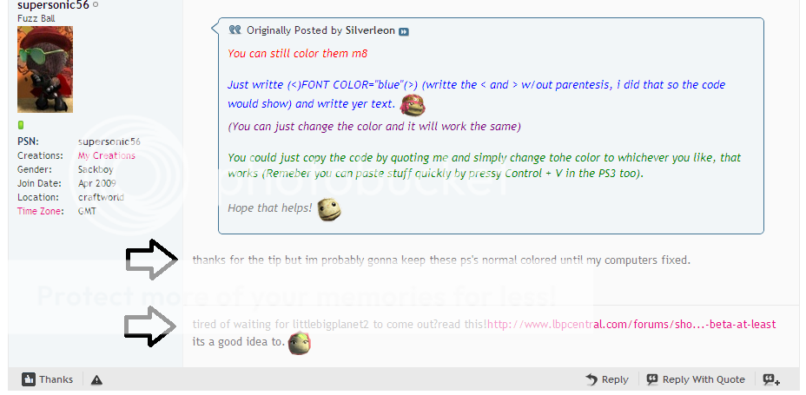Click the Time Zone label link
Screen dimensions: 806x395
40,211
